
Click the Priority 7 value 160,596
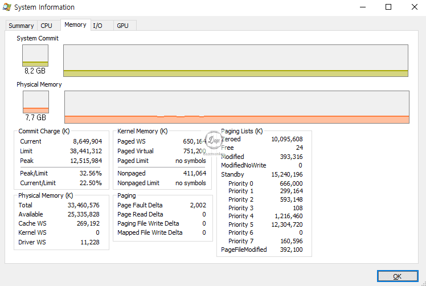point(292,241)
